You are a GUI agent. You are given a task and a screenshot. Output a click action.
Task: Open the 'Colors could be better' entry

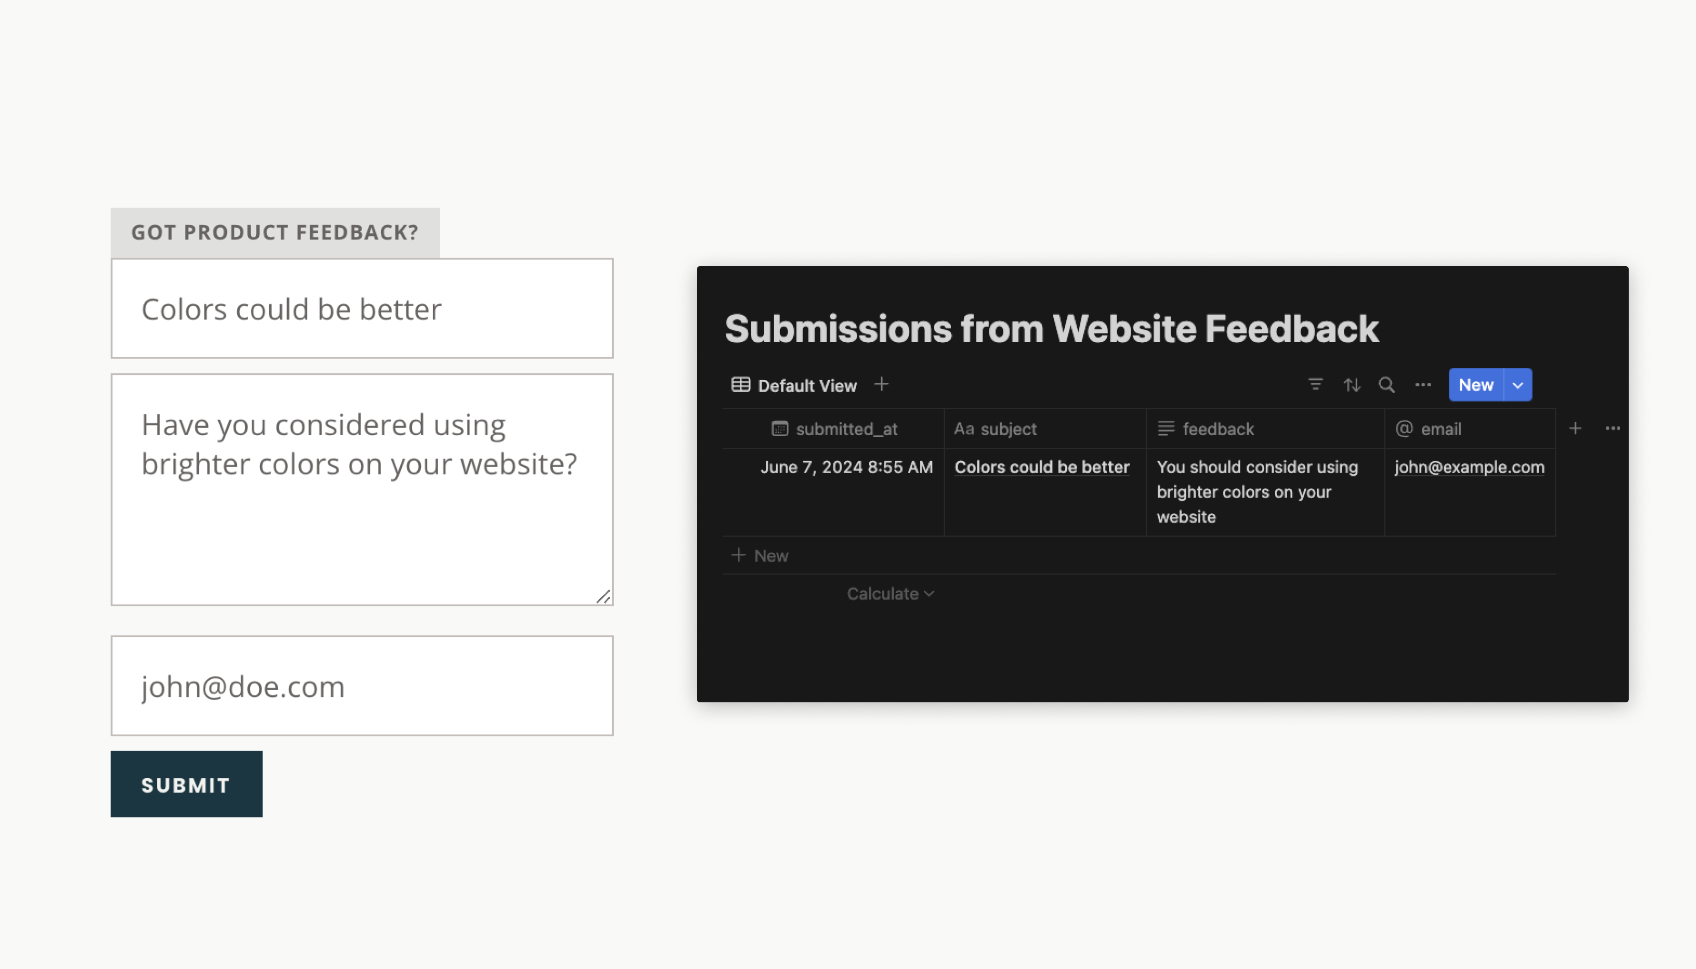[1042, 467]
